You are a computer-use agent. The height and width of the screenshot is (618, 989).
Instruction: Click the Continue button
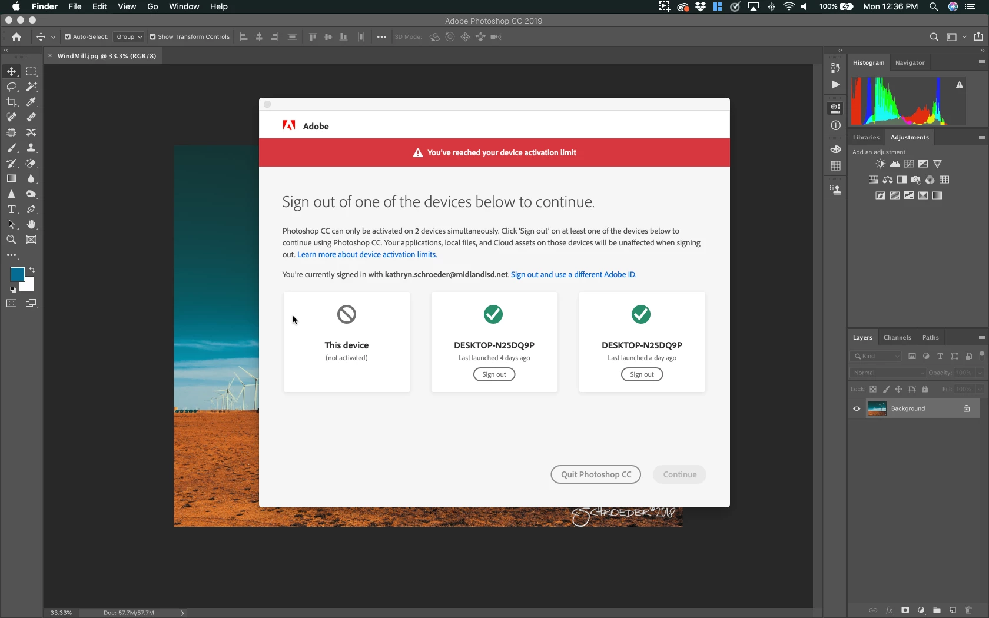[679, 474]
